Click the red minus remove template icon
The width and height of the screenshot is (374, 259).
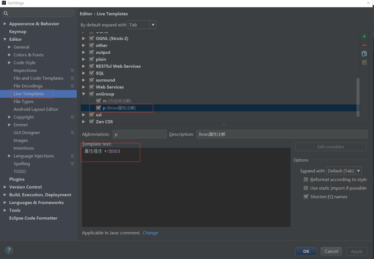[364, 45]
